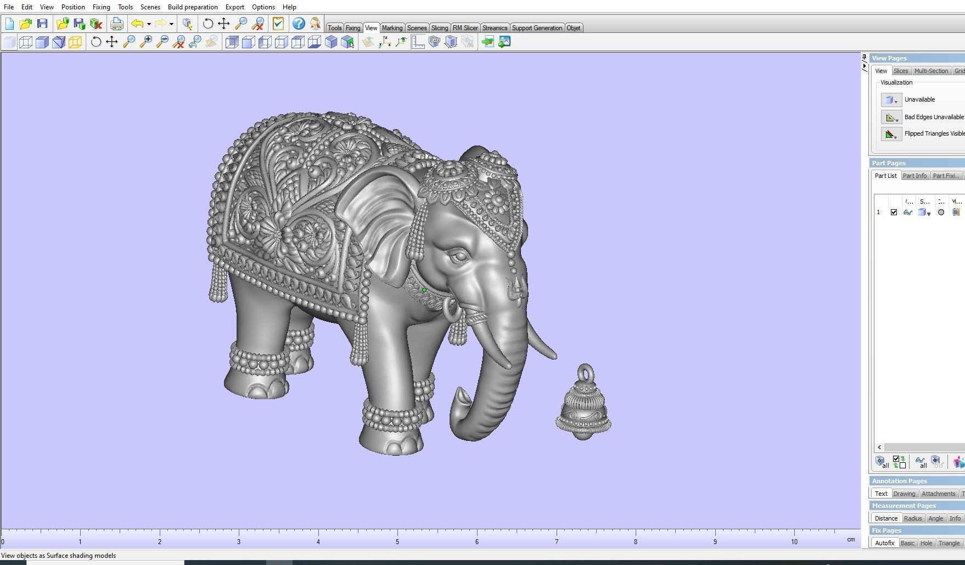The height and width of the screenshot is (565, 965).
Task: Open the Slices tab in View Pages
Action: click(x=901, y=71)
